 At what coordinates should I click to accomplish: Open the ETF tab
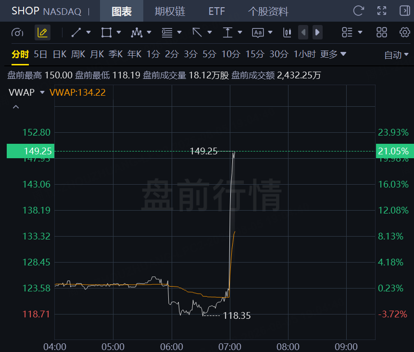point(216,11)
